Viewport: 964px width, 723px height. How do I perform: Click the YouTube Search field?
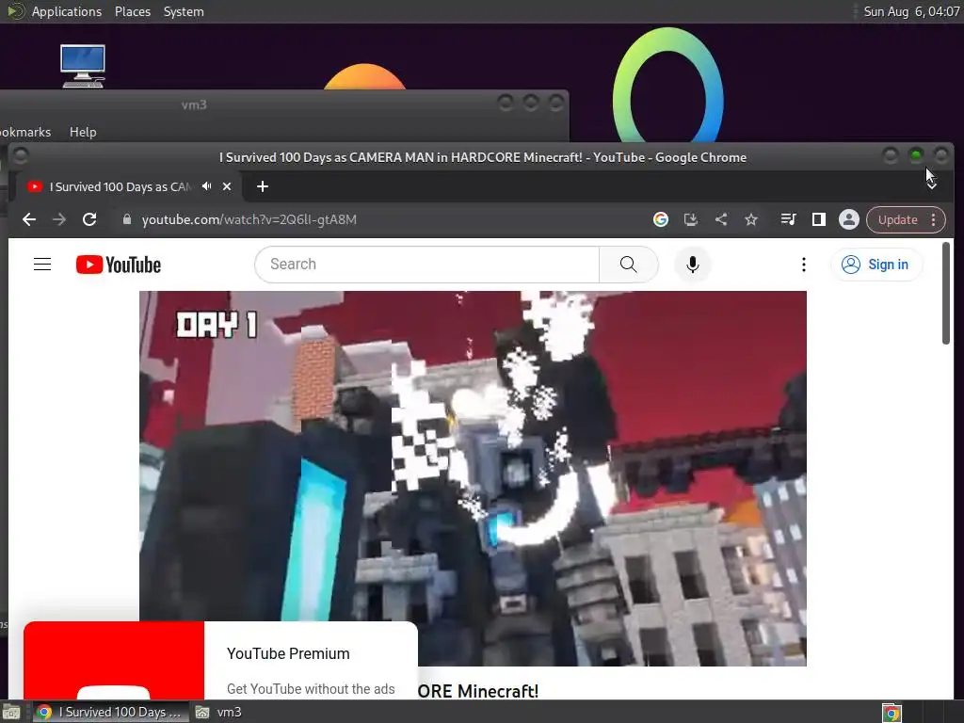click(x=427, y=265)
